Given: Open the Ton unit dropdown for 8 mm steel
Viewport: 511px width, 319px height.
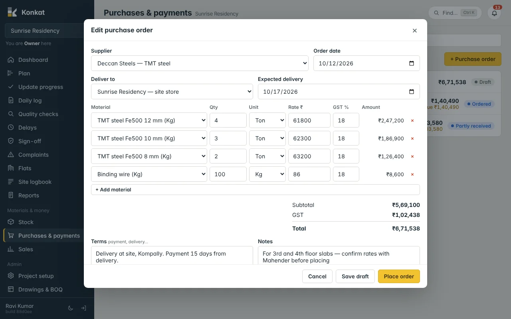Looking at the screenshot, I should pos(267,156).
